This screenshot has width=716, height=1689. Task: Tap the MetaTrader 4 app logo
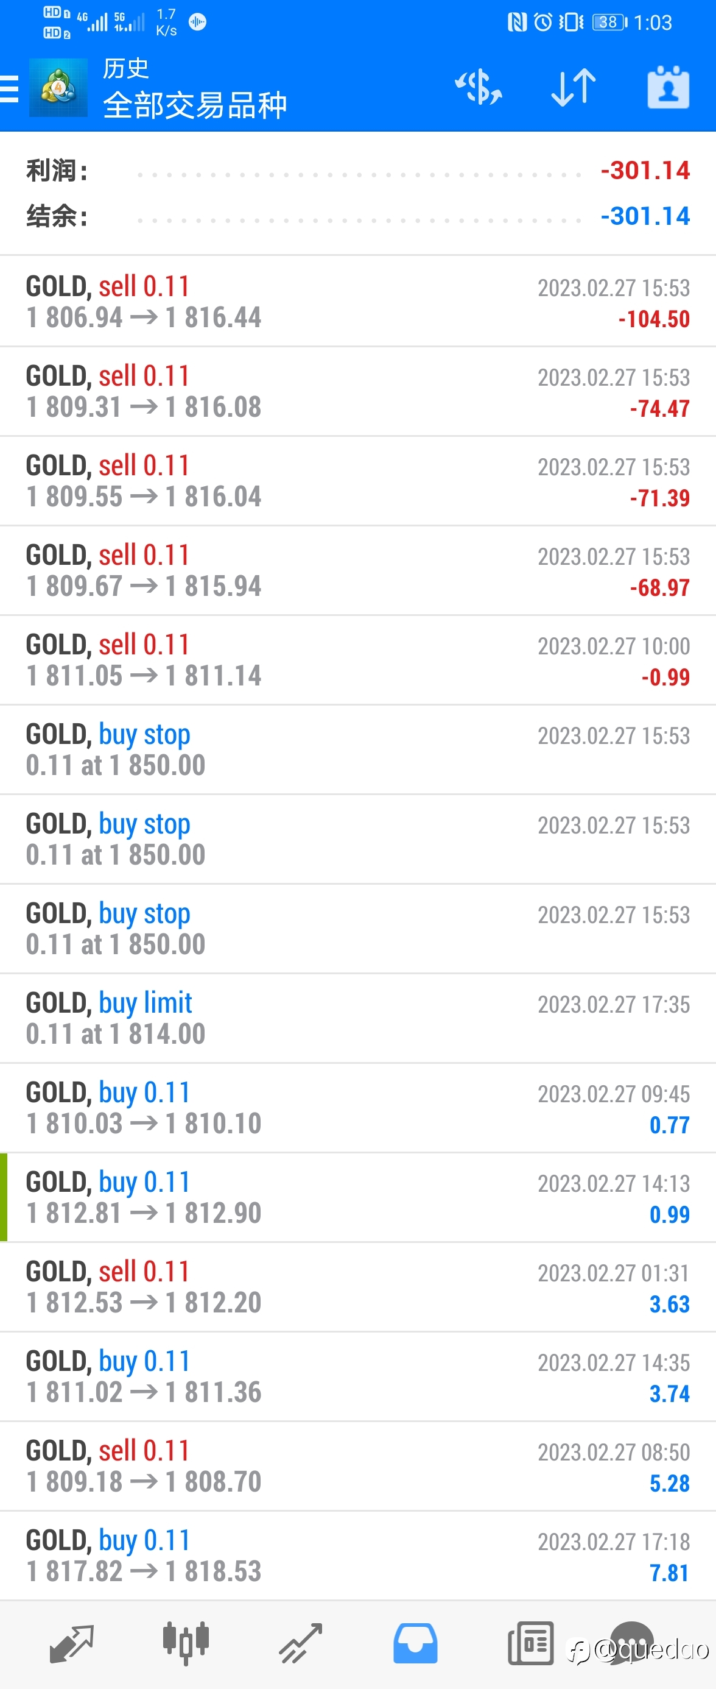pos(58,88)
